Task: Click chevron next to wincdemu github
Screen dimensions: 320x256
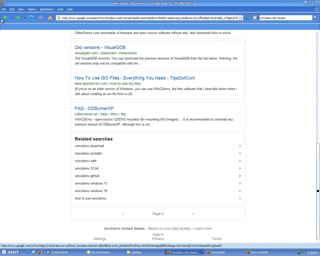Action: click(x=240, y=176)
